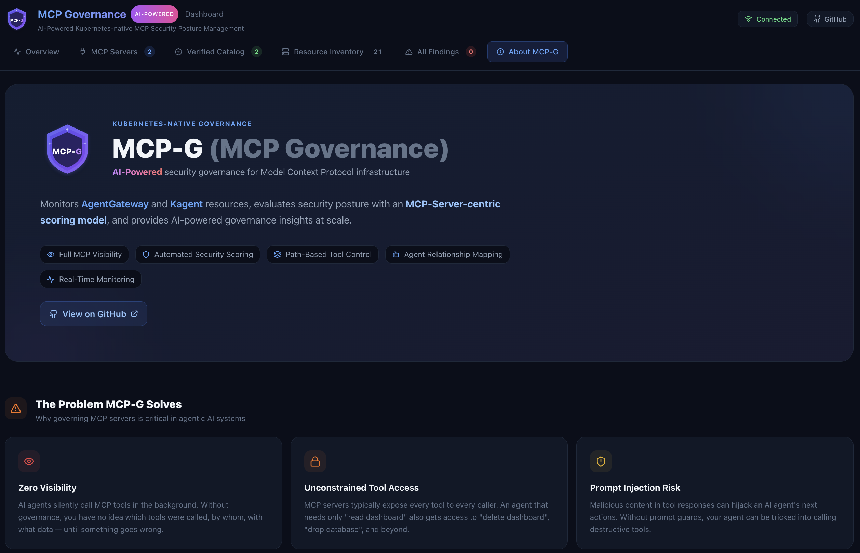Click the AI-POWERED gradient badge next to MCP Governance
The width and height of the screenshot is (860, 553).
(154, 14)
